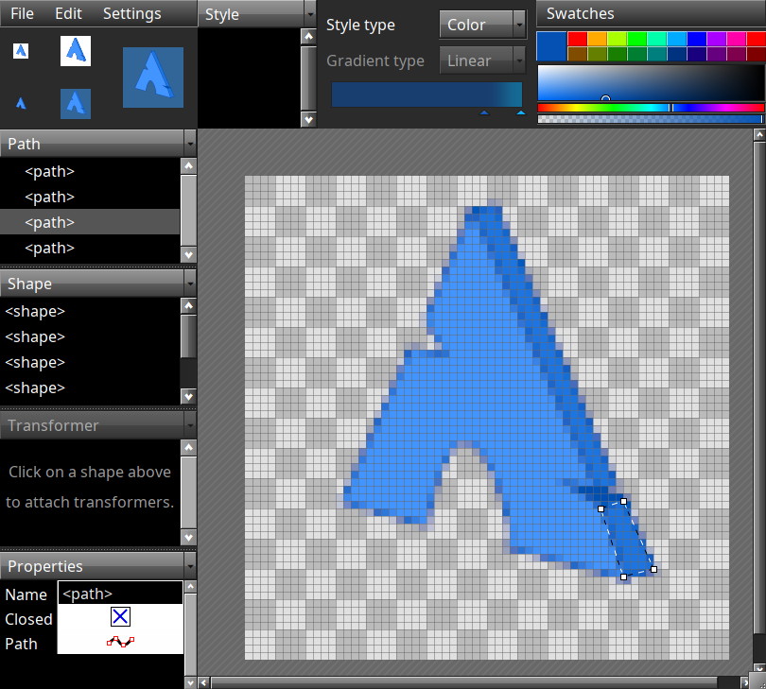Click the Path property curve icon
This screenshot has width=766, height=689.
(x=120, y=642)
